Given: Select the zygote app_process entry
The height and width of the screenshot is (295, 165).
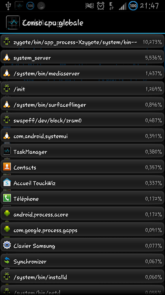Looking at the screenshot, I should click(82, 41).
